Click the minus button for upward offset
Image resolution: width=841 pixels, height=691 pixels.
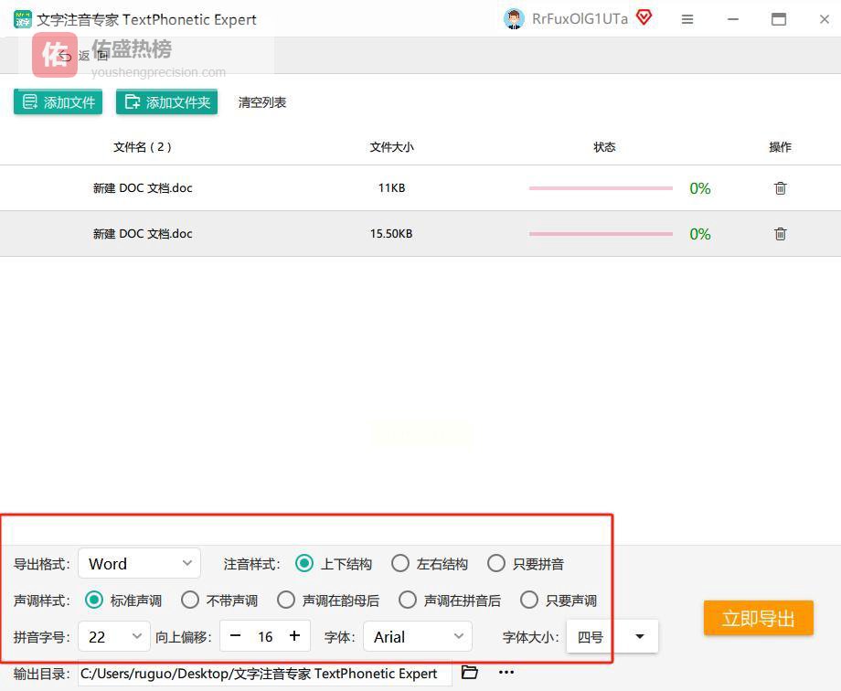tap(236, 636)
